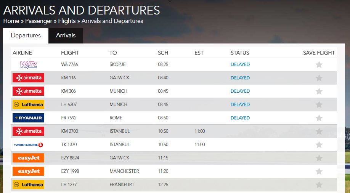Click the Wizz Air airline logo
This screenshot has height=193, width=350.
point(29,64)
